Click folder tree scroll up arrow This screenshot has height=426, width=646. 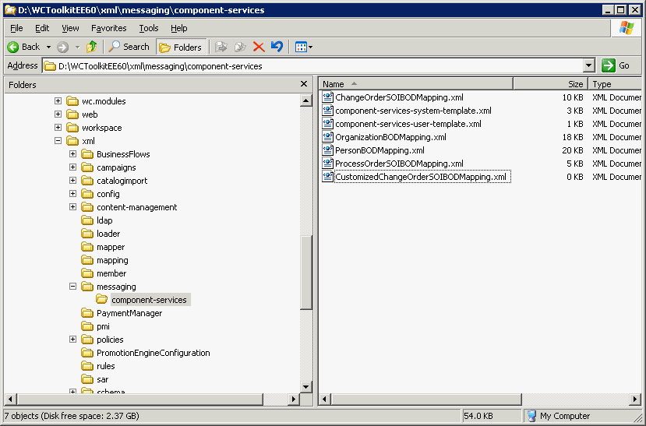305,100
